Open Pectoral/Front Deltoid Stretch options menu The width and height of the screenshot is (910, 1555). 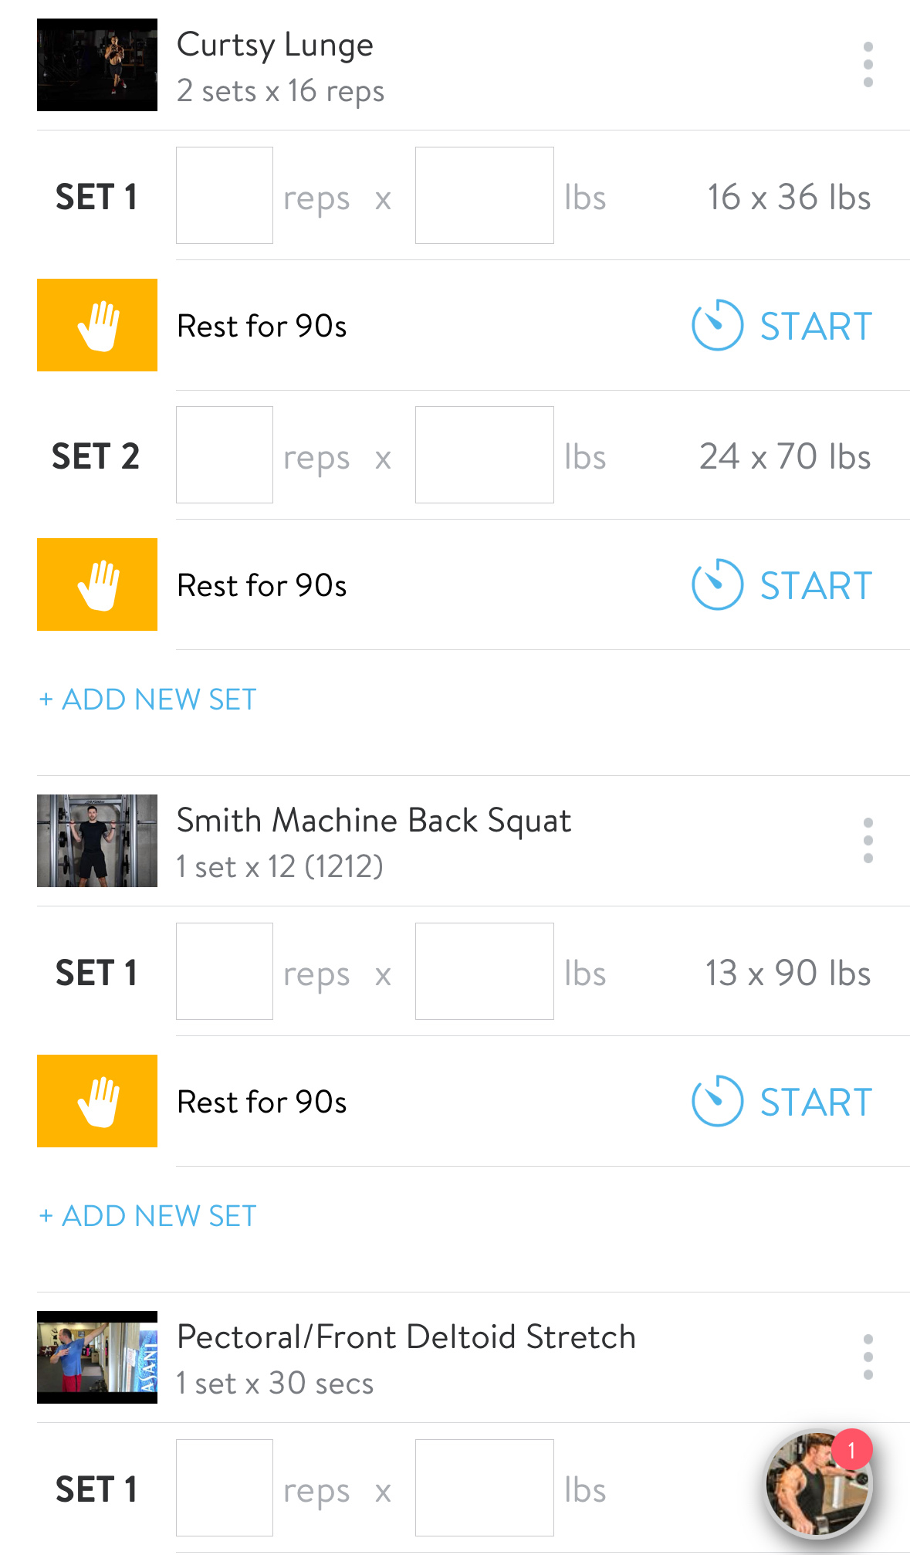pos(868,1357)
